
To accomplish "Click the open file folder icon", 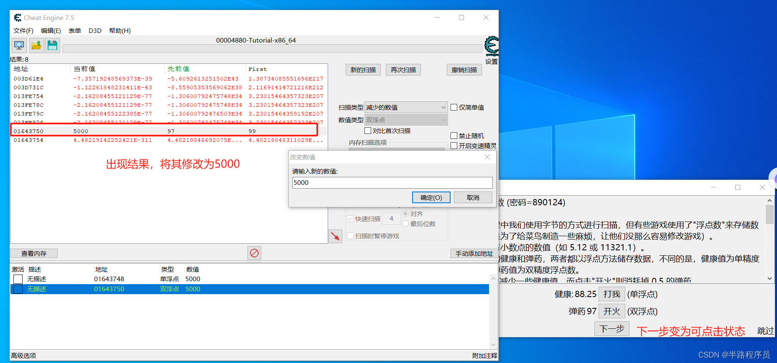I will pyautogui.click(x=36, y=45).
